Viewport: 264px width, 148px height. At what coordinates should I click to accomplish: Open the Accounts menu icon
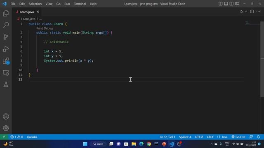click(x=6, y=116)
